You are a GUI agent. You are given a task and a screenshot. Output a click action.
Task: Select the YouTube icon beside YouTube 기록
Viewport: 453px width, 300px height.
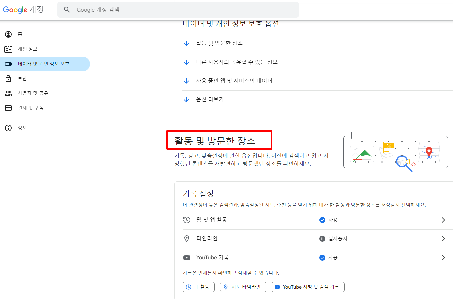(187, 257)
